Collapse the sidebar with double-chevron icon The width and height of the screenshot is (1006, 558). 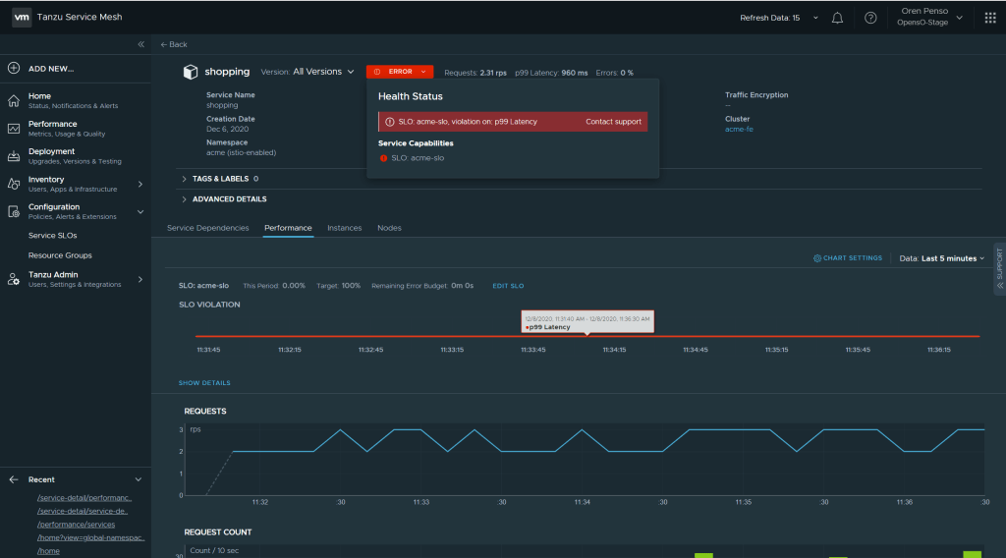140,44
